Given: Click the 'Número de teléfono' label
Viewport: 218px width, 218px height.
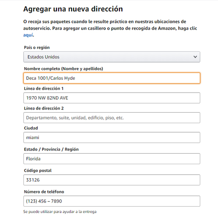Looking at the screenshot, I should point(44,192).
